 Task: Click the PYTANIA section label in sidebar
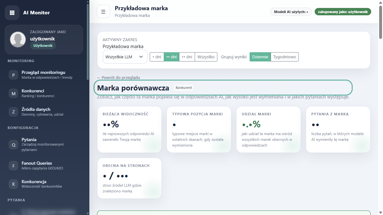(16, 200)
